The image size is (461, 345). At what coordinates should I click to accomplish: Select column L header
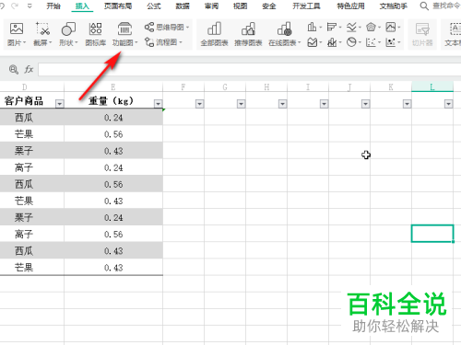[x=432, y=87]
